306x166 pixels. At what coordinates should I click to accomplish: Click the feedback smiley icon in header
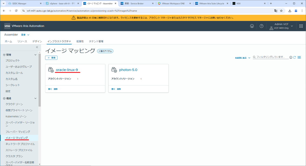coord(252,26)
